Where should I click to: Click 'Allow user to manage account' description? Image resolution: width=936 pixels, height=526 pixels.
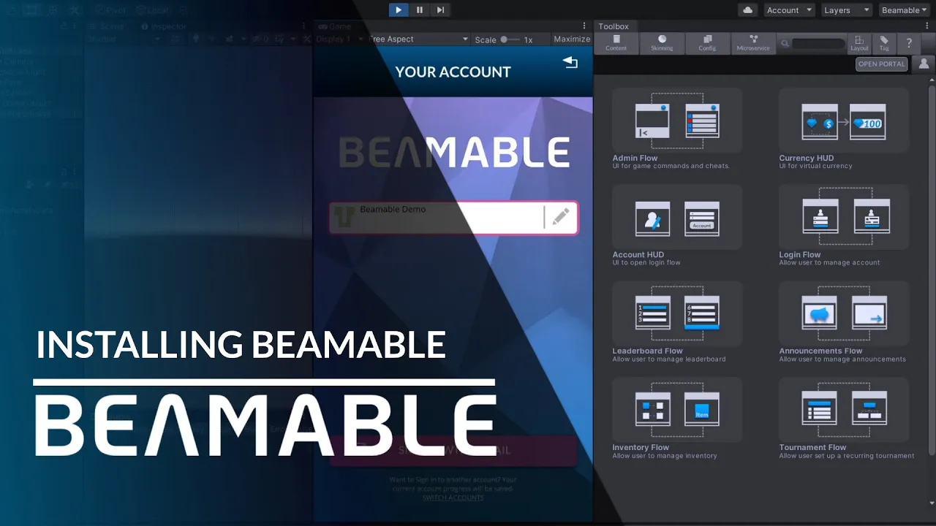(x=829, y=262)
